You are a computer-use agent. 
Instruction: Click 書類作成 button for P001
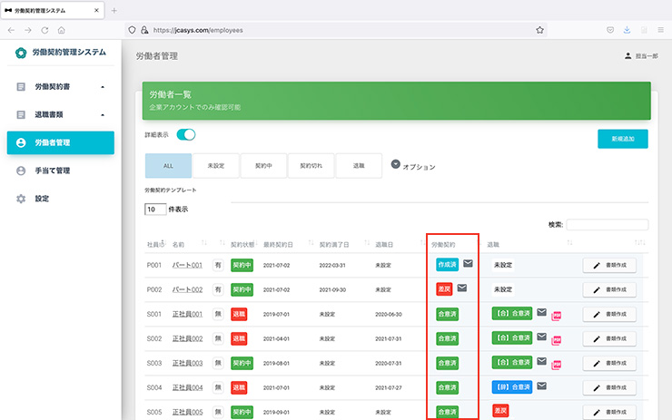point(609,266)
